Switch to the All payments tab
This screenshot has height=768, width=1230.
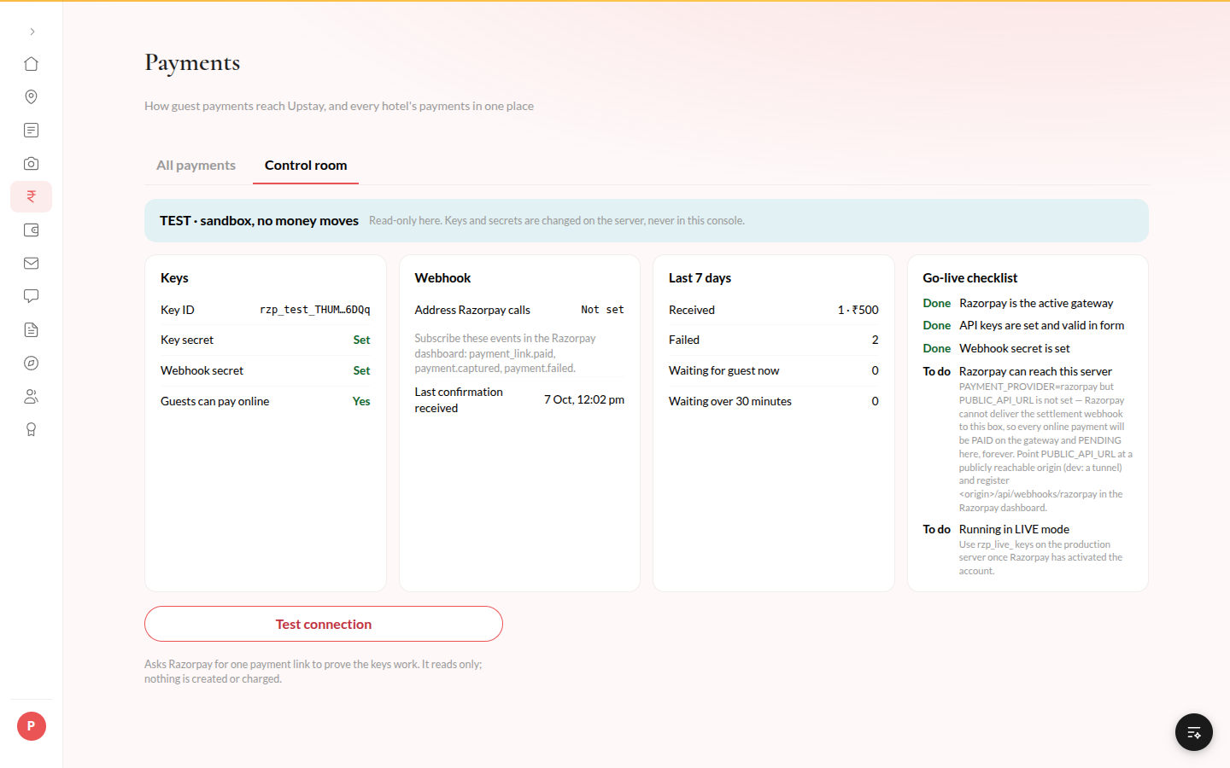click(x=196, y=166)
